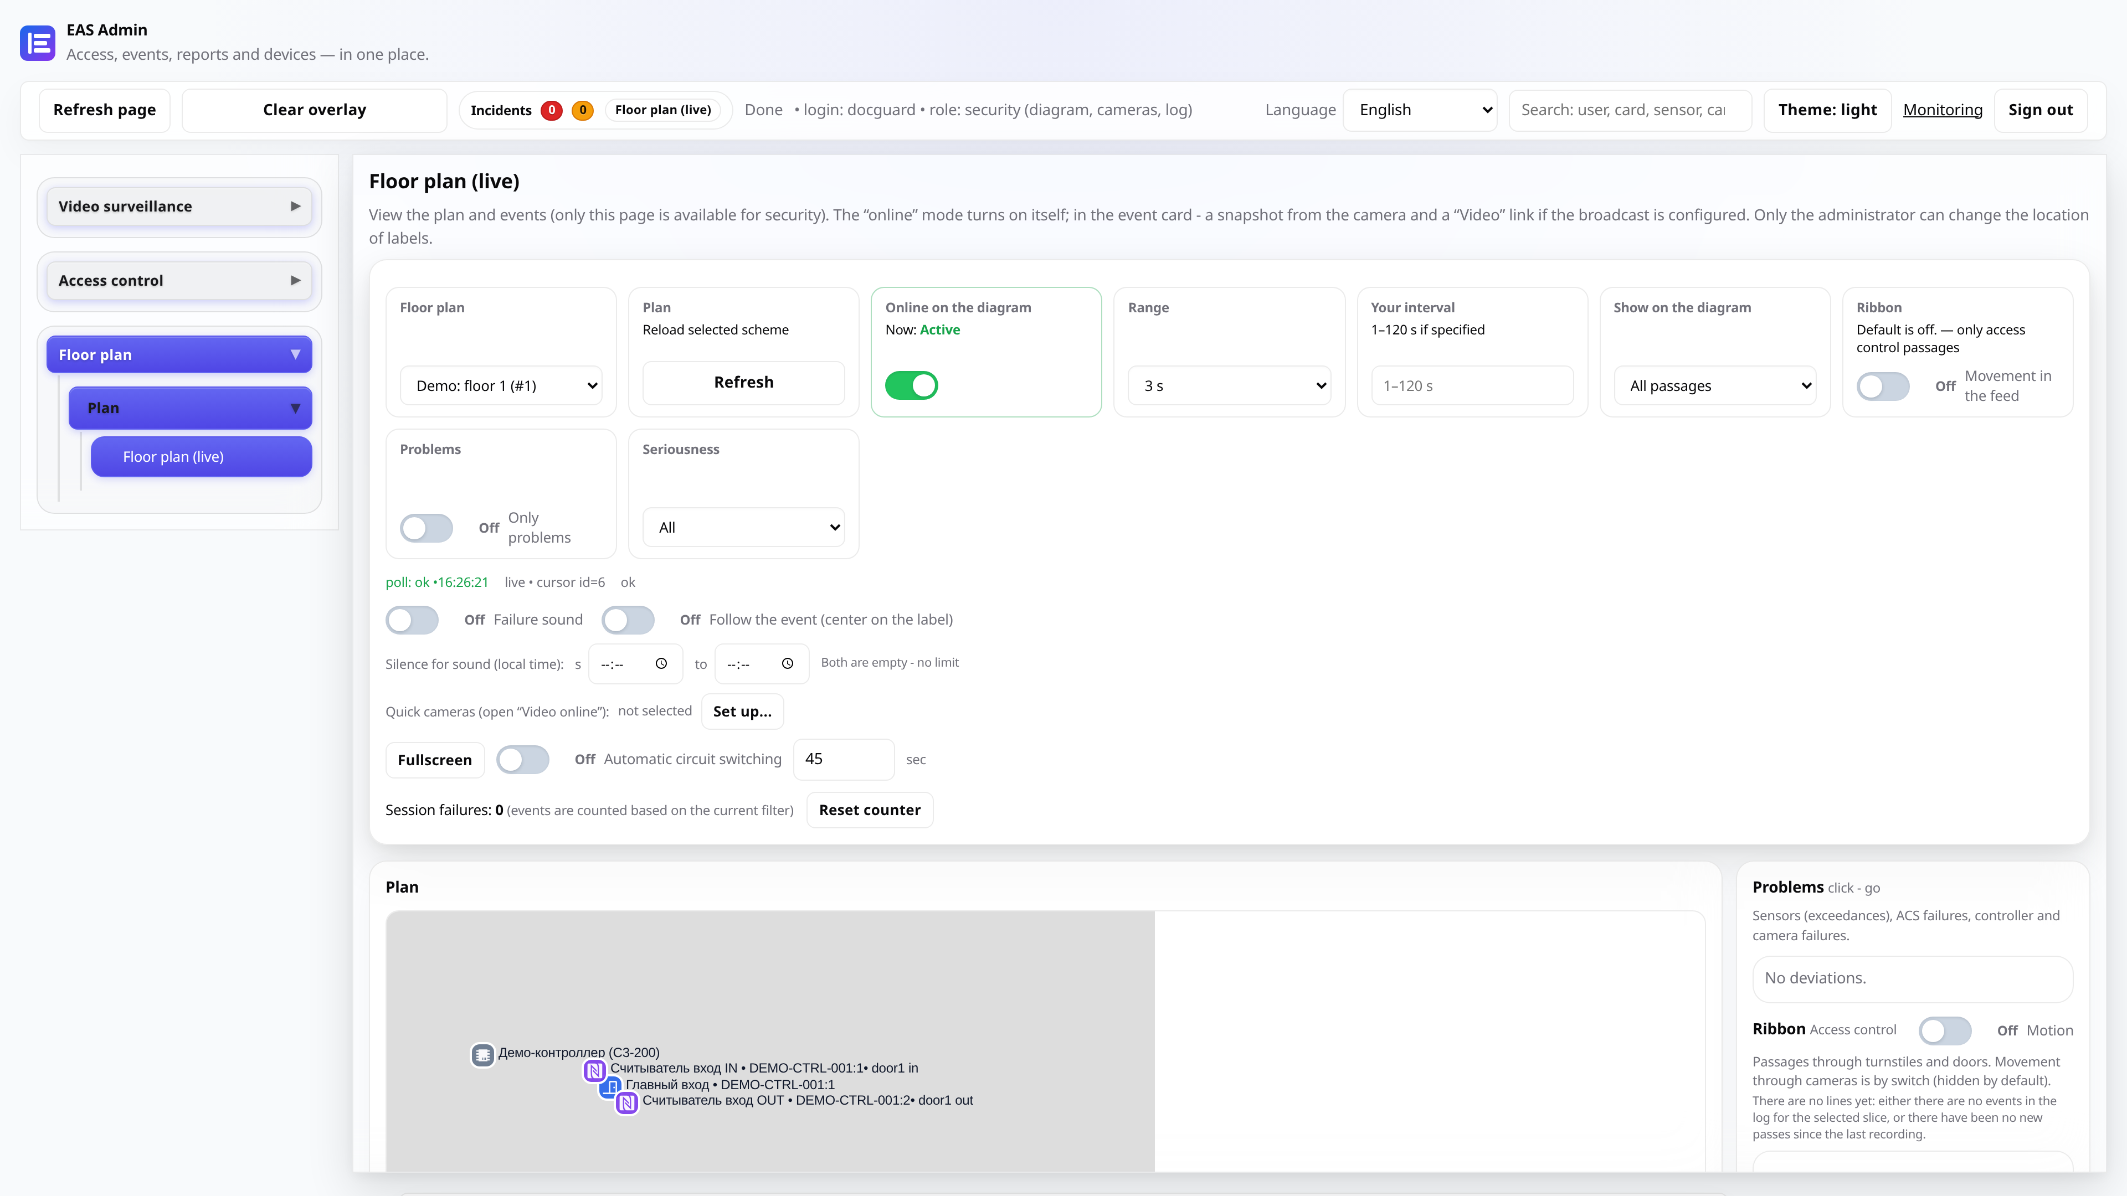Click the automatic switching seconds field

(843, 759)
